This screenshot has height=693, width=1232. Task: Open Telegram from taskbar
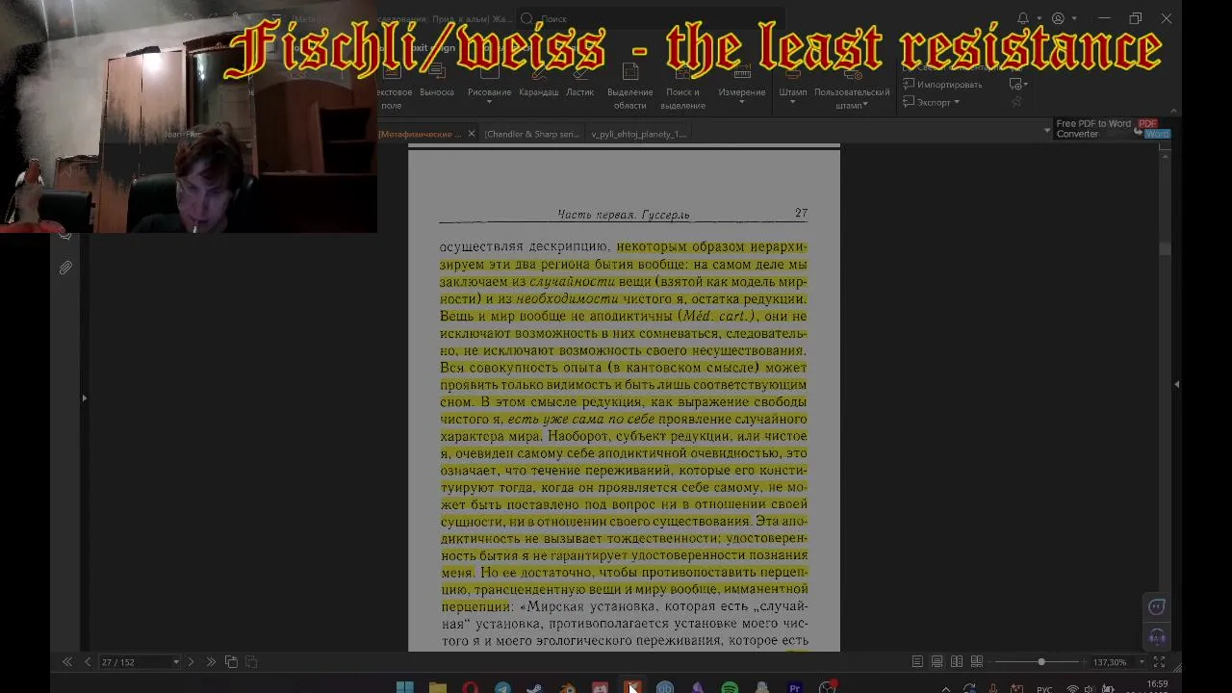pos(502,687)
